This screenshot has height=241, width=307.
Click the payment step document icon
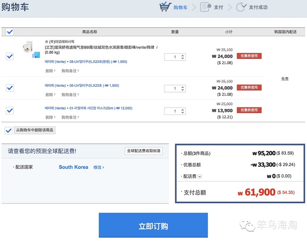pos(205,7)
